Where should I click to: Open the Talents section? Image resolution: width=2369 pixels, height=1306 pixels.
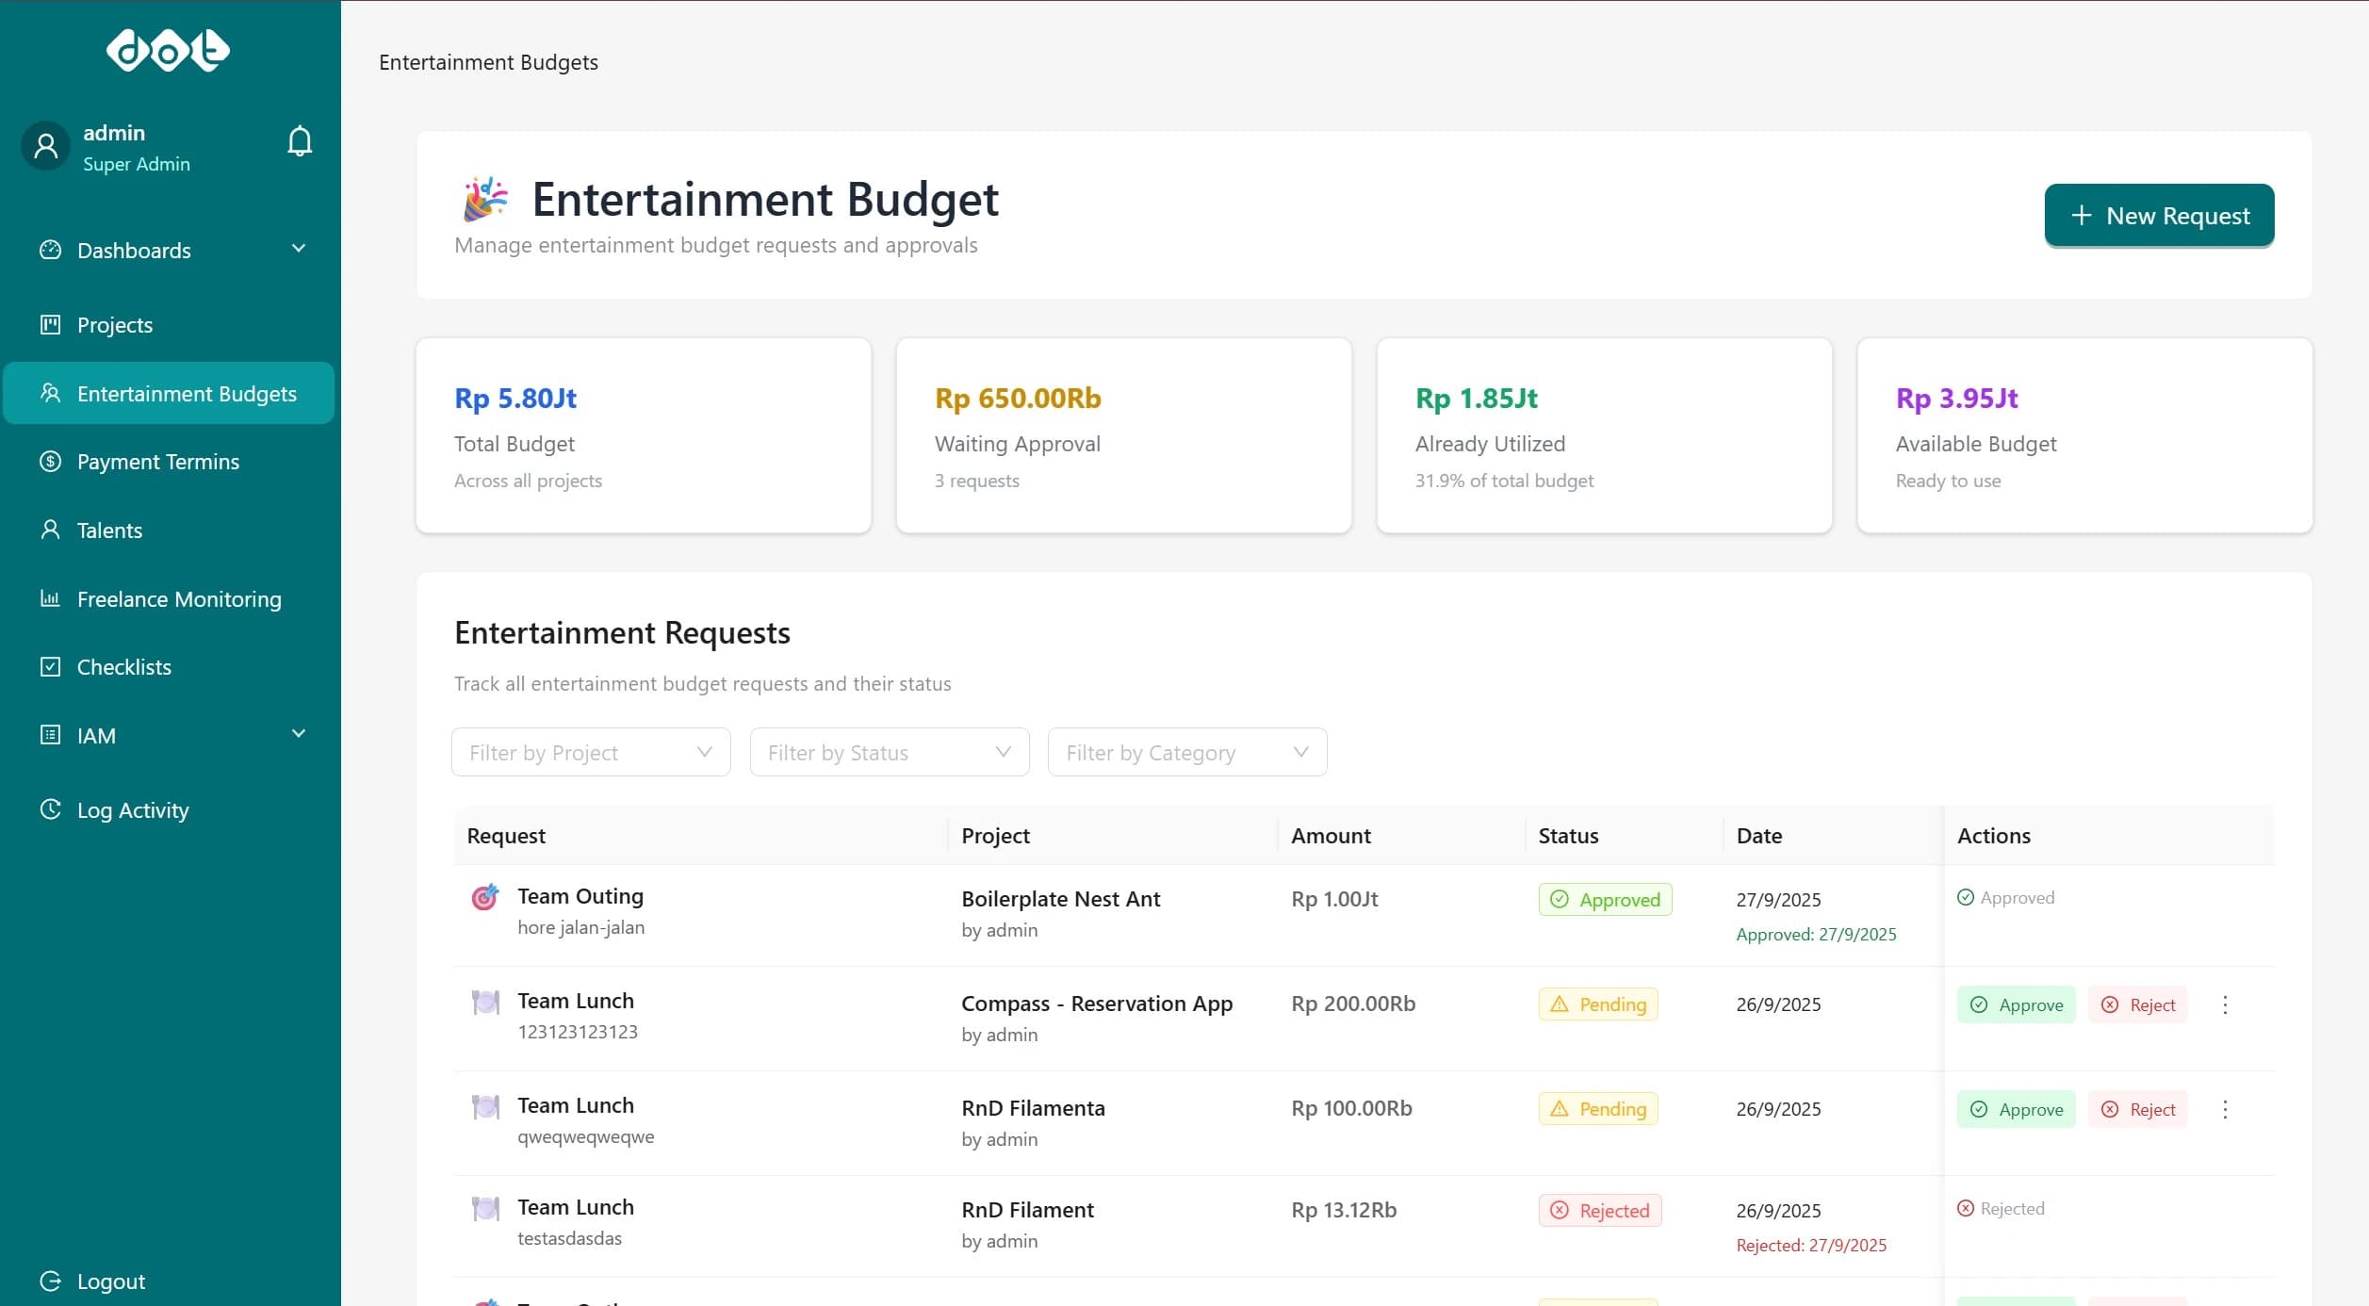point(108,530)
